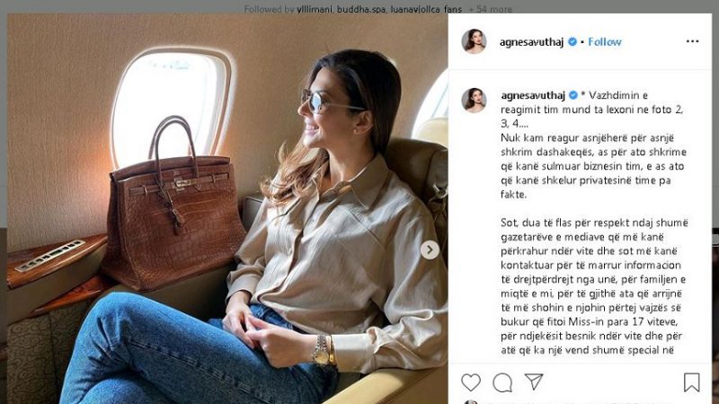The height and width of the screenshot is (404, 719).
Task: Open header profile avatar of agnesavuthaj
Action: click(x=474, y=41)
